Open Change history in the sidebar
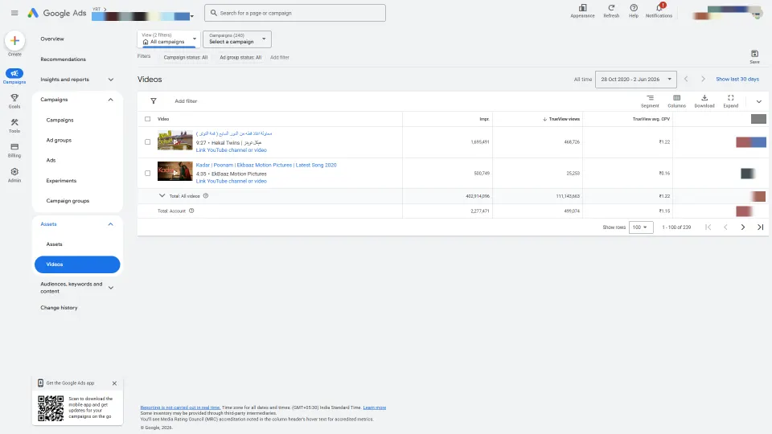Viewport: 772px width, 434px height. point(59,308)
